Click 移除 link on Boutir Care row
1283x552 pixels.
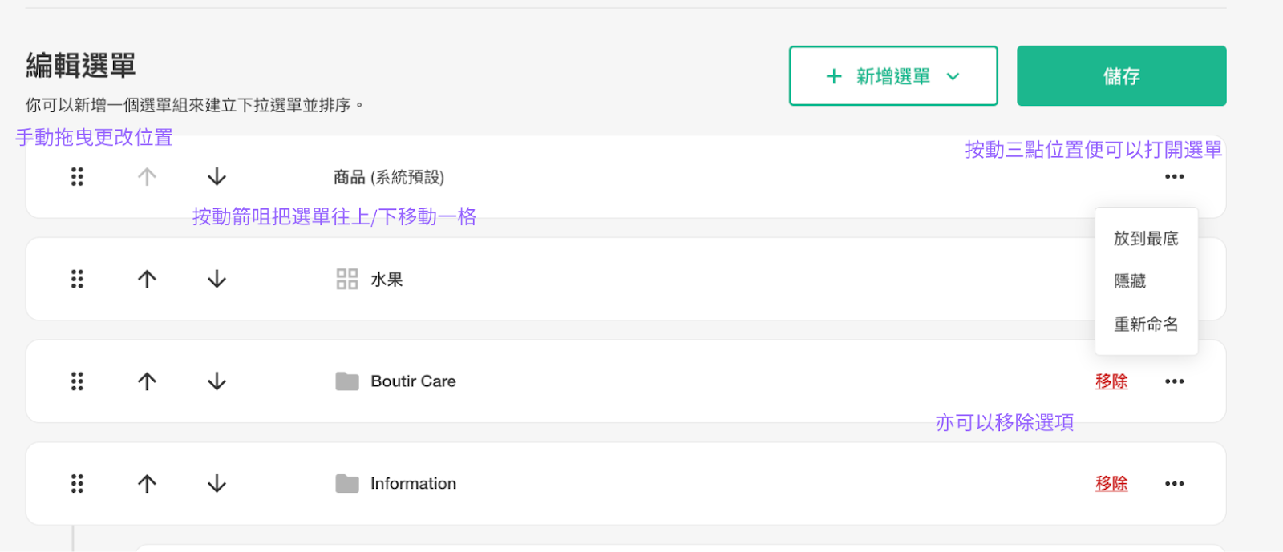(1111, 381)
